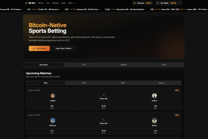Click lightning icon after Yankees-Red Sox score
208x139 pixels.
(100, 10)
